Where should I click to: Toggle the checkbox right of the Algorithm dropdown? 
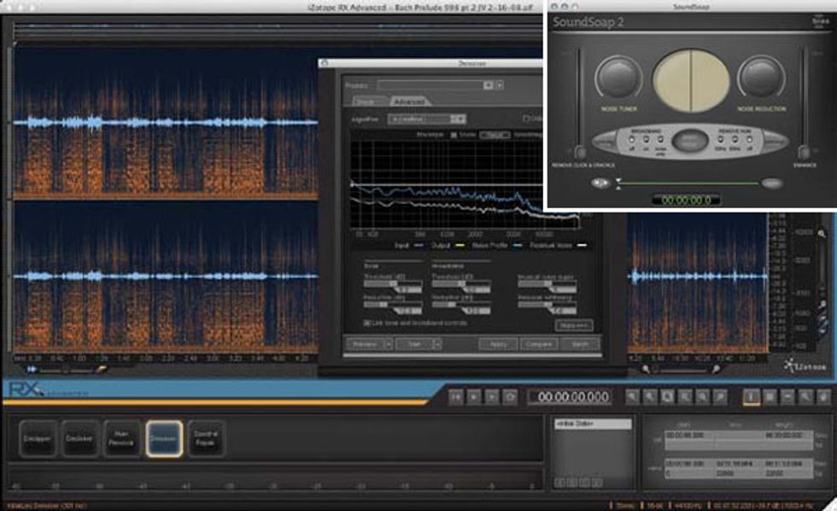coord(526,119)
